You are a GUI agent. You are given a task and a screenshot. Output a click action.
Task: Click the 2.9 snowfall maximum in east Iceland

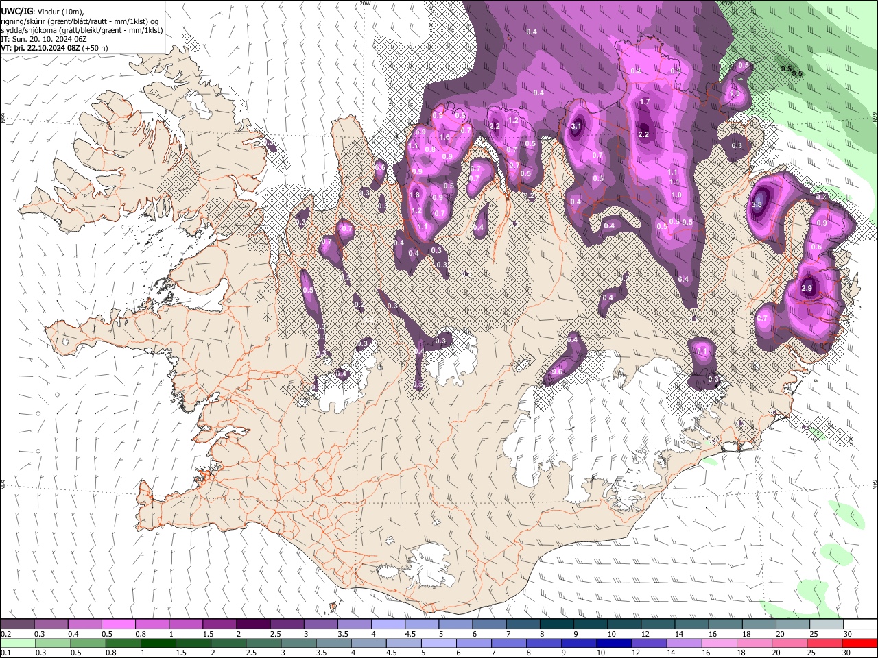tap(807, 288)
